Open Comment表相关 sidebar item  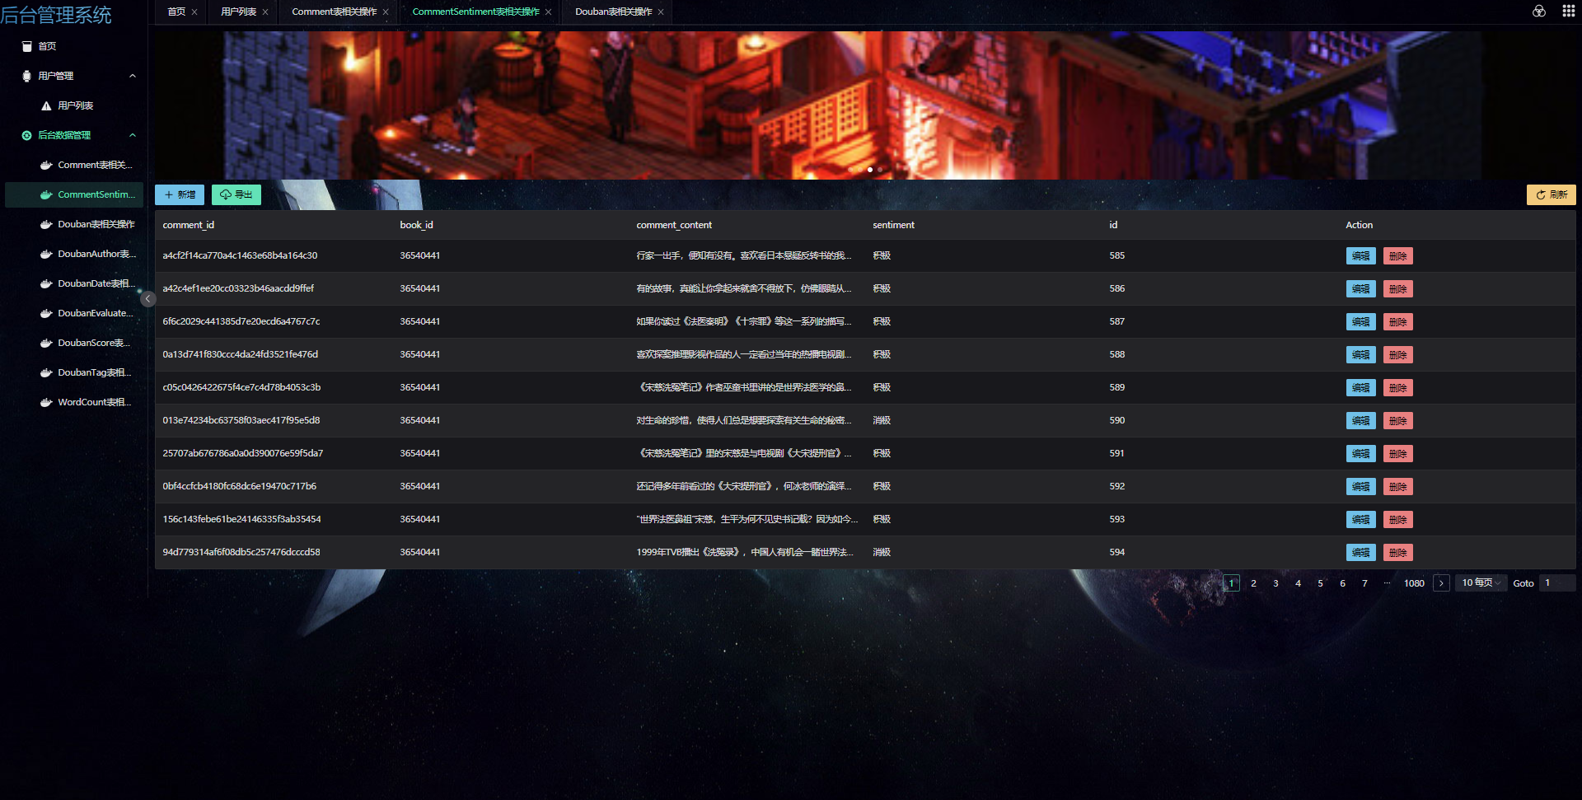pyautogui.click(x=74, y=165)
